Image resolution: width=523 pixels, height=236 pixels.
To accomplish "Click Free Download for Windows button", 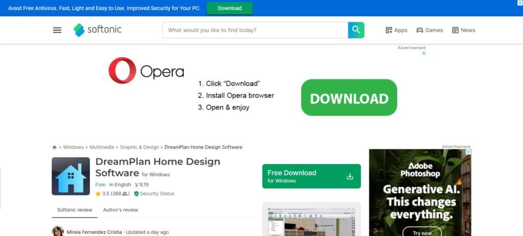I will pyautogui.click(x=312, y=176).
